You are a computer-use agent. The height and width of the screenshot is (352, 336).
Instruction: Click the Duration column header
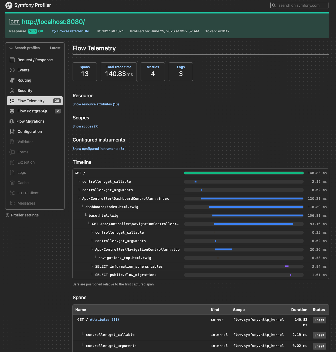click(x=299, y=310)
